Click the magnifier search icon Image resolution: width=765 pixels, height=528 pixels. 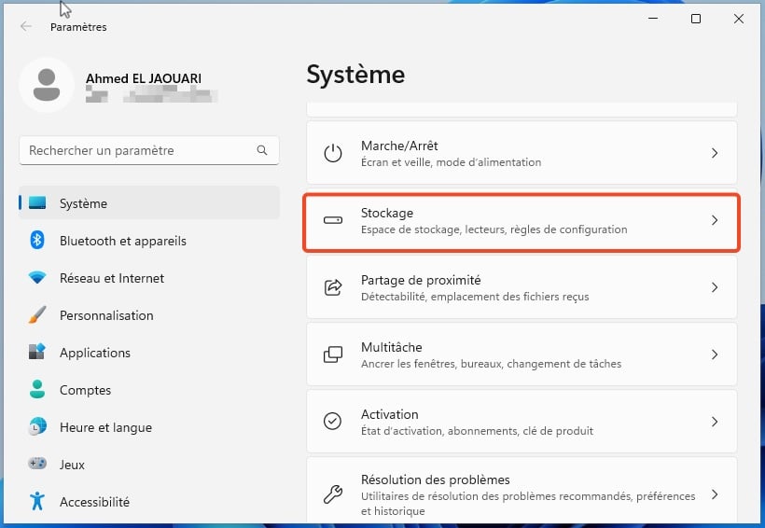click(262, 150)
